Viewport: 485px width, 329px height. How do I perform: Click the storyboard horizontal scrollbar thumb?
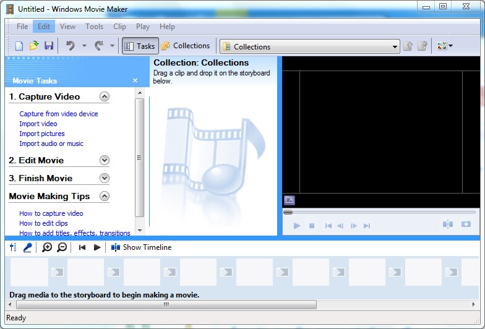click(x=166, y=304)
